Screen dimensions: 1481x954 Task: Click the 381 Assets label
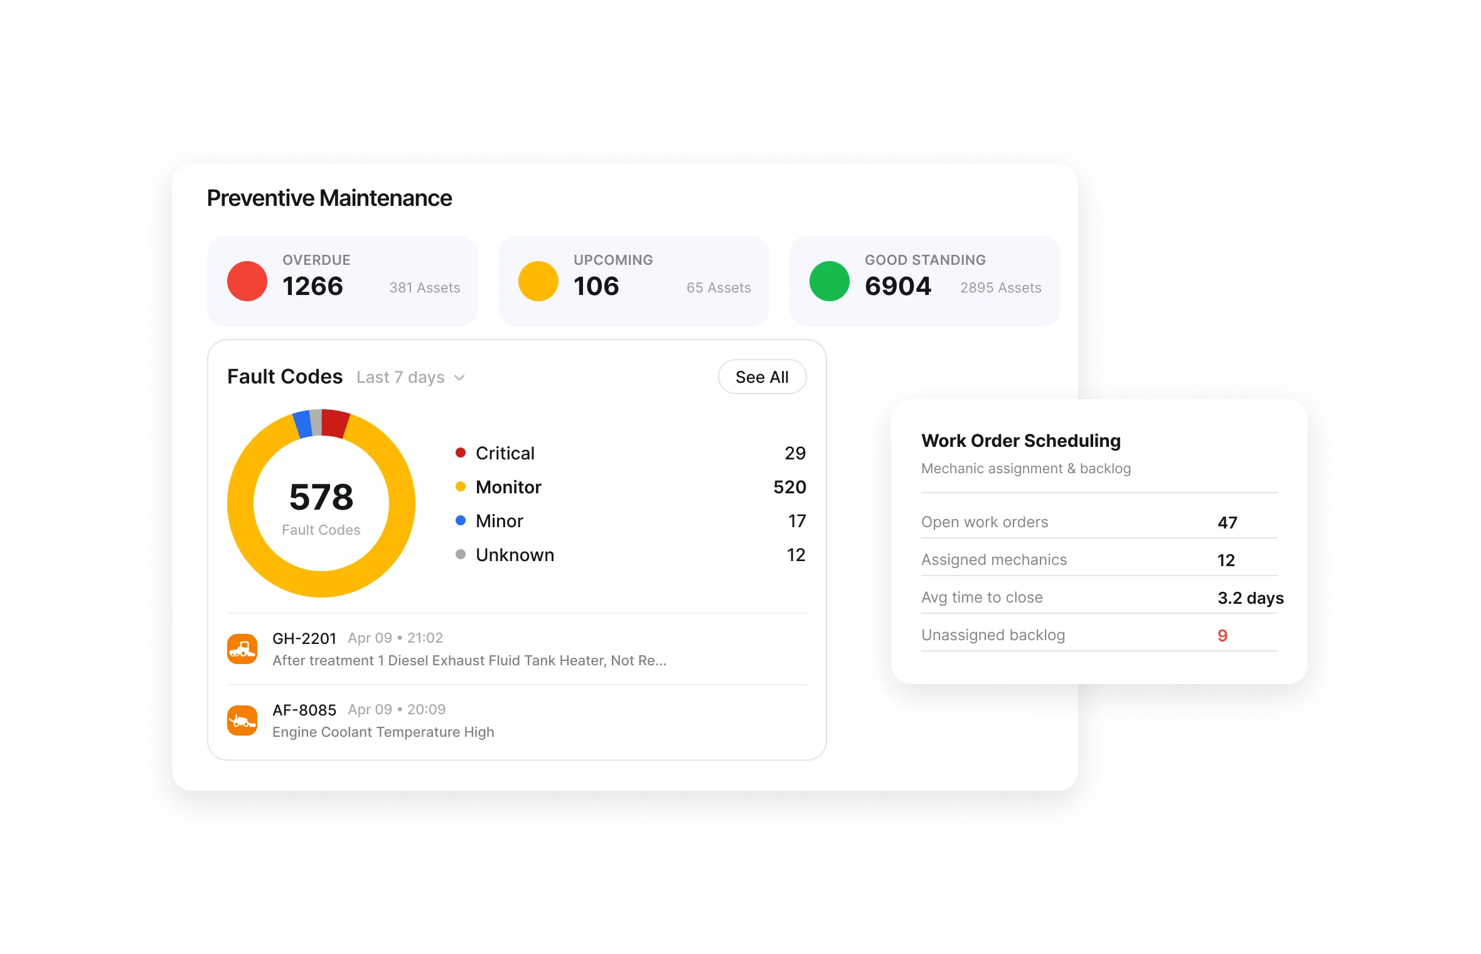(425, 287)
